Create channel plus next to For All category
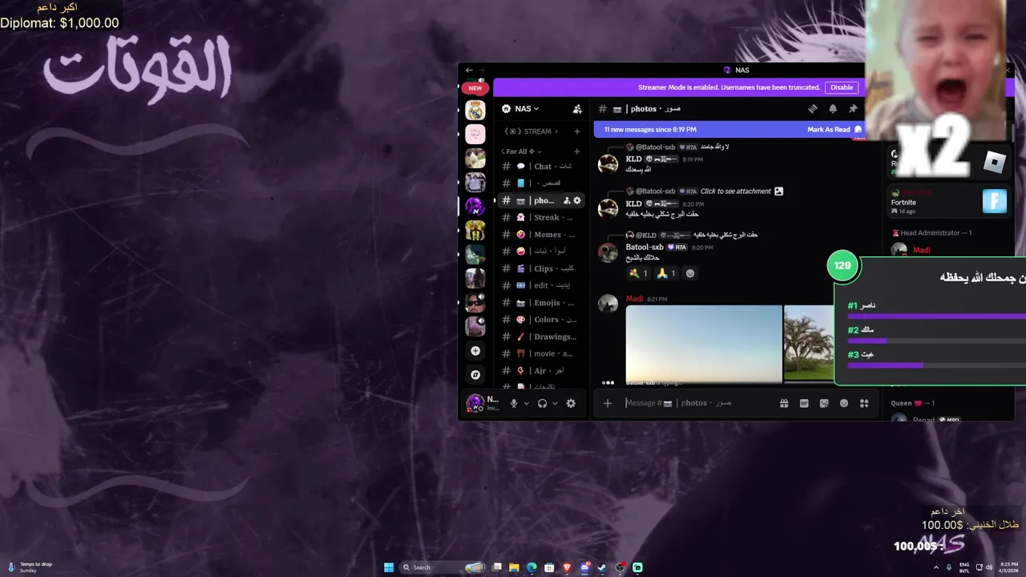1026x577 pixels. (577, 151)
